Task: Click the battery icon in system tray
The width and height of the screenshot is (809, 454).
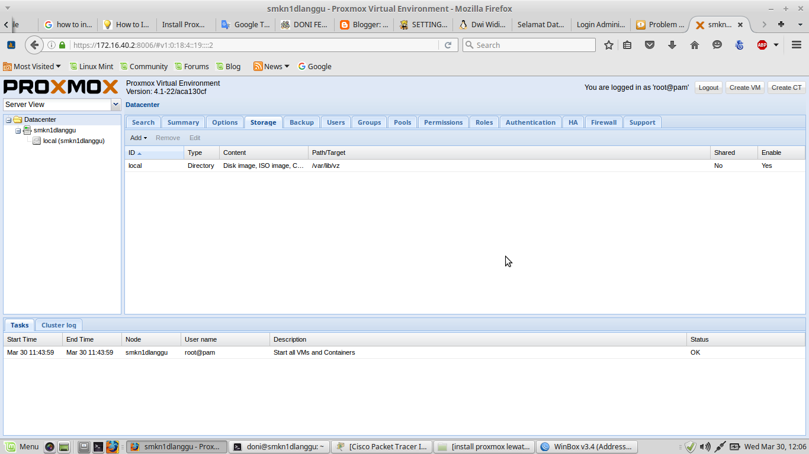Action: pyautogui.click(x=735, y=447)
